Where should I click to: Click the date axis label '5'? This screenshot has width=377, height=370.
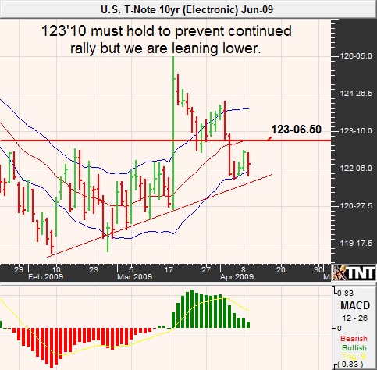click(131, 269)
